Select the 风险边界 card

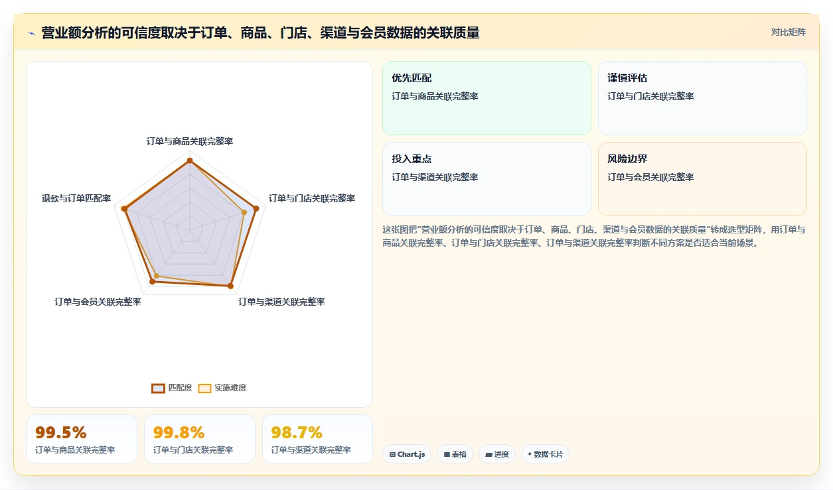click(702, 179)
